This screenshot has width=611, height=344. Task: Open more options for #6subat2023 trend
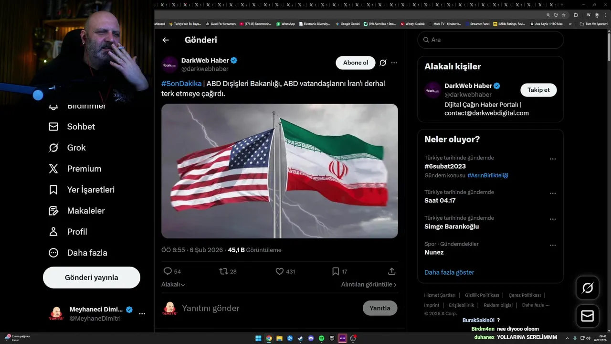pos(553,159)
